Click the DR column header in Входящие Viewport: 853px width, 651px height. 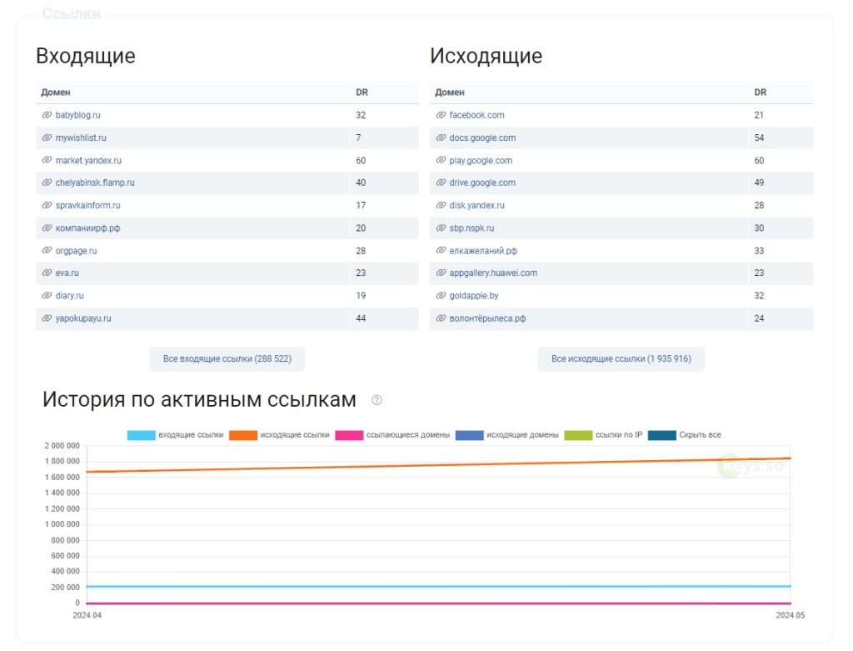pos(362,92)
